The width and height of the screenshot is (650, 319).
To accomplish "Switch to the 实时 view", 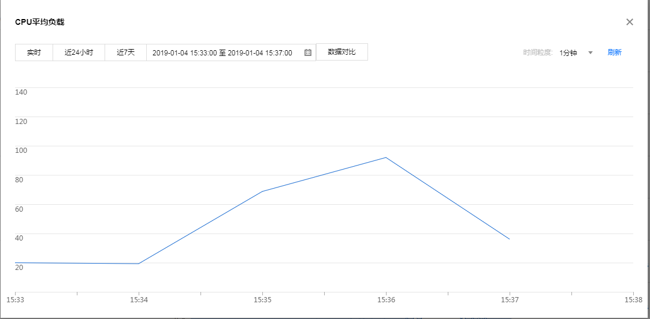I will (x=34, y=52).
